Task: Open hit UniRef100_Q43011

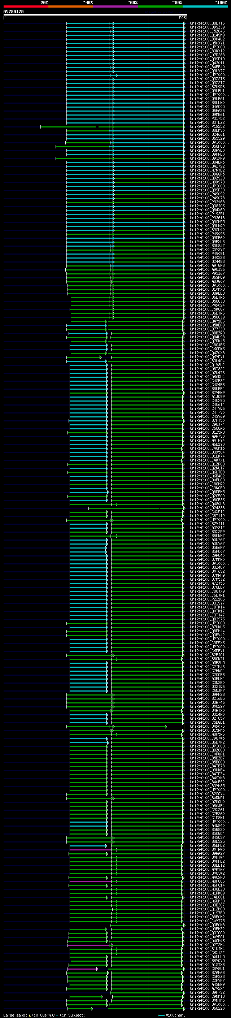Action: 207,63
